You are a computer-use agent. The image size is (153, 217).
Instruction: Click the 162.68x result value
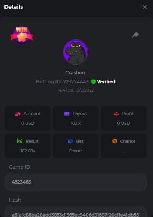click(28, 151)
